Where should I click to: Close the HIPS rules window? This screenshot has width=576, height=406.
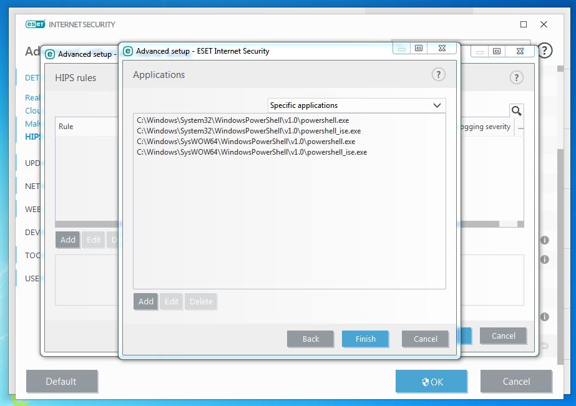click(520, 51)
